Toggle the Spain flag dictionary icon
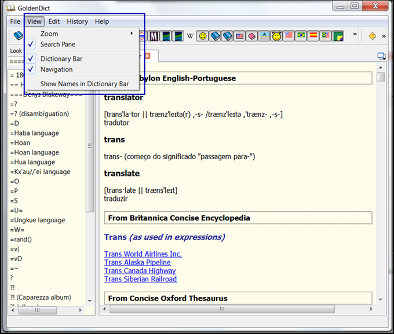Image resolution: width=394 pixels, height=334 pixels. click(x=313, y=36)
